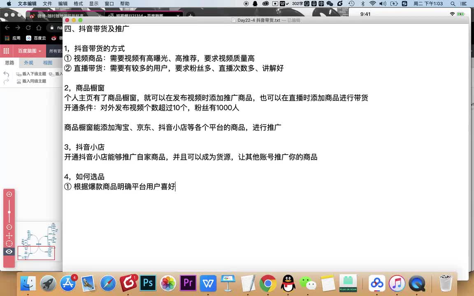Open the Trash in dock
The width and height of the screenshot is (474, 296).
445,283
